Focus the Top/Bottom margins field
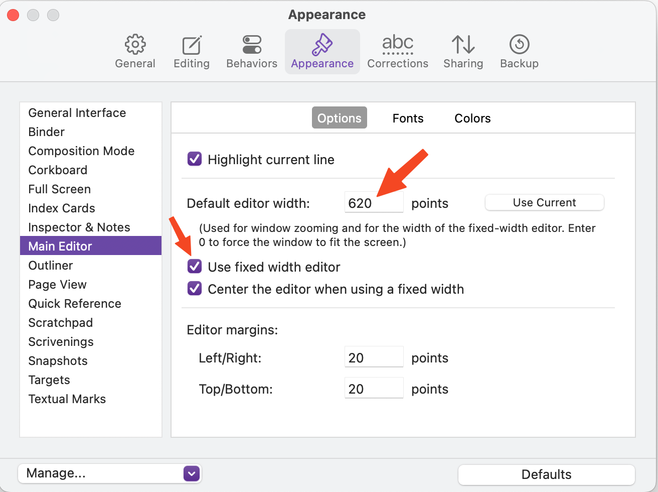 point(374,389)
